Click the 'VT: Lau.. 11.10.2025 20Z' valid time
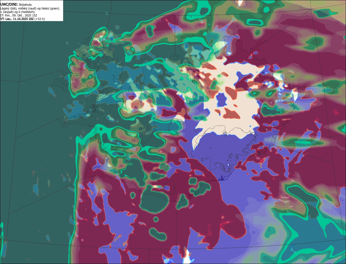The width and height of the screenshot is (346, 264). click(x=17, y=19)
